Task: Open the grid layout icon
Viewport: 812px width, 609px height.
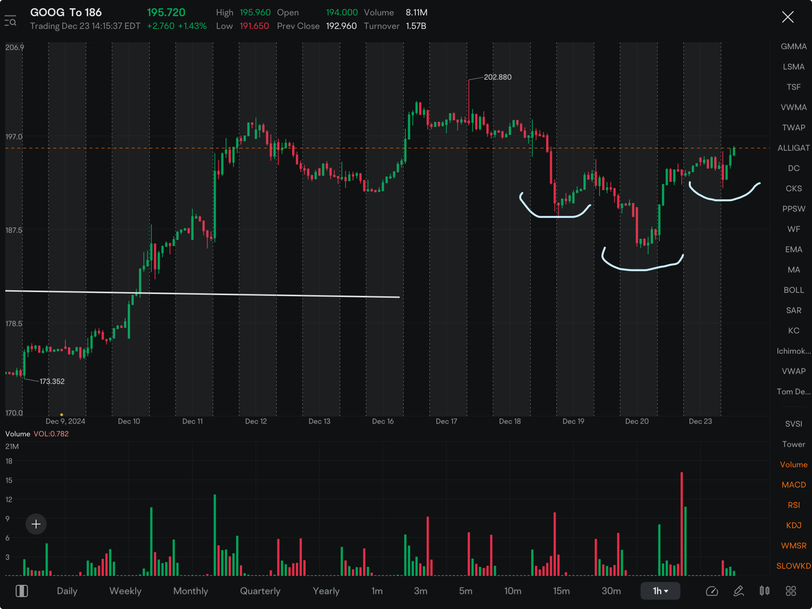Action: [x=791, y=591]
